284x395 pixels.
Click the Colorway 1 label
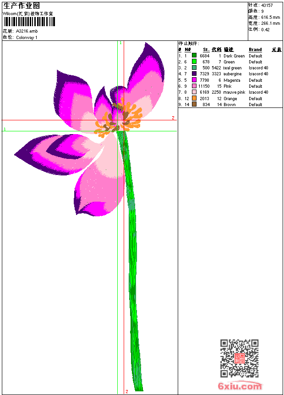27,38
